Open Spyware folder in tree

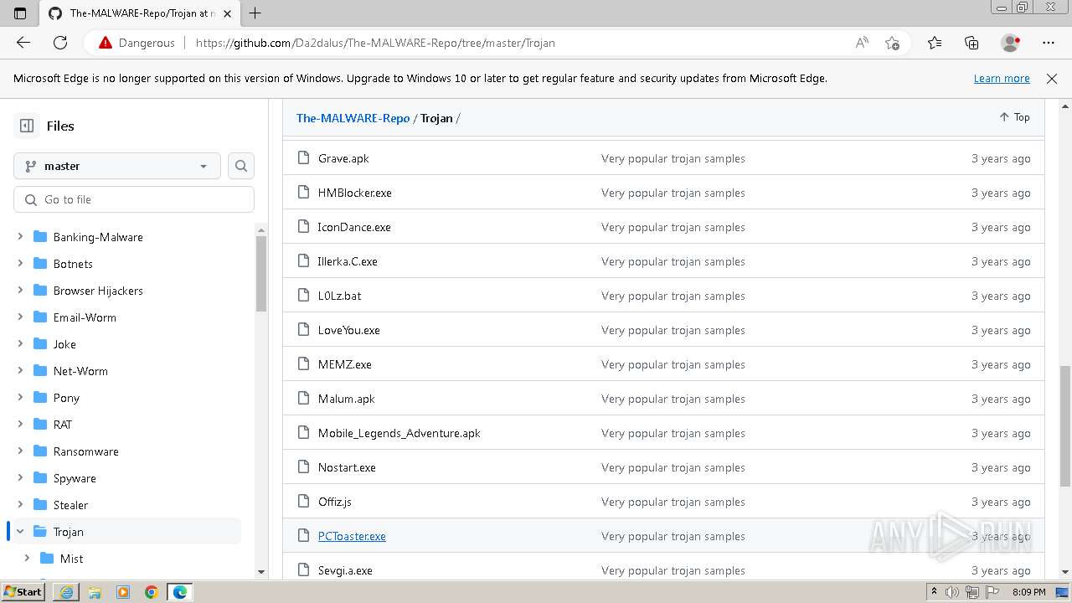click(75, 478)
